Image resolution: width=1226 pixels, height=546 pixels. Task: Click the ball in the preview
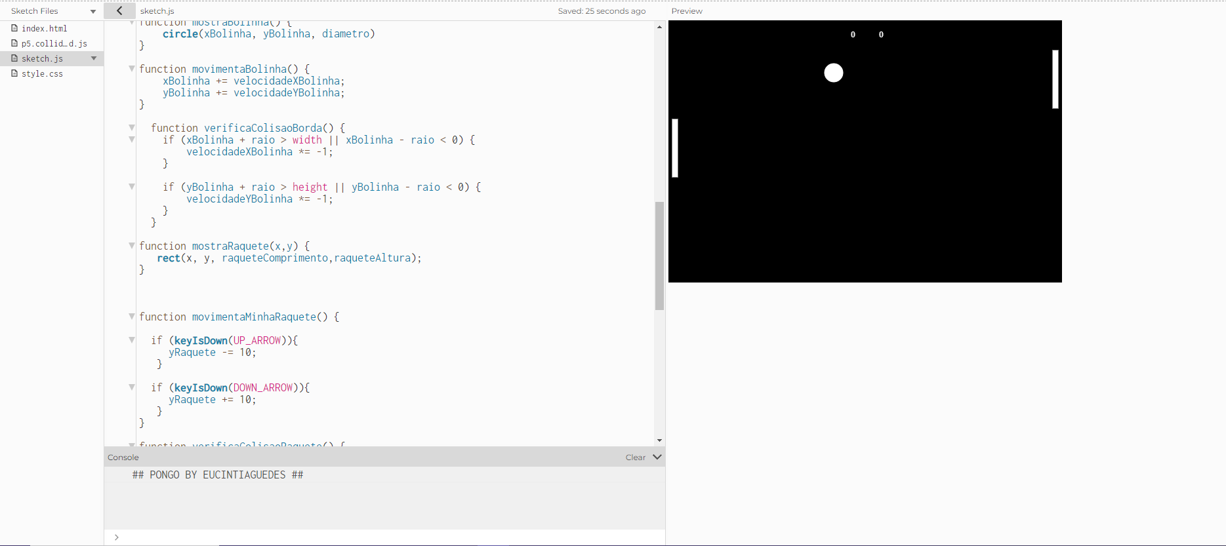[834, 73]
